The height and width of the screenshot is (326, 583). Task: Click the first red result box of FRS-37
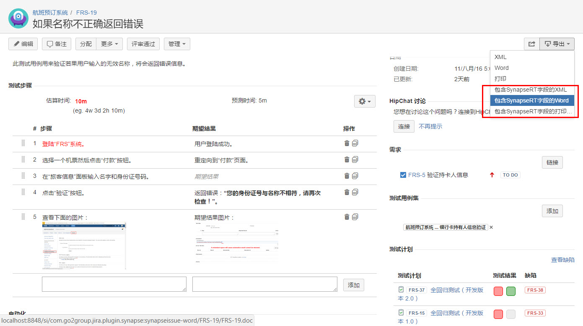point(498,291)
